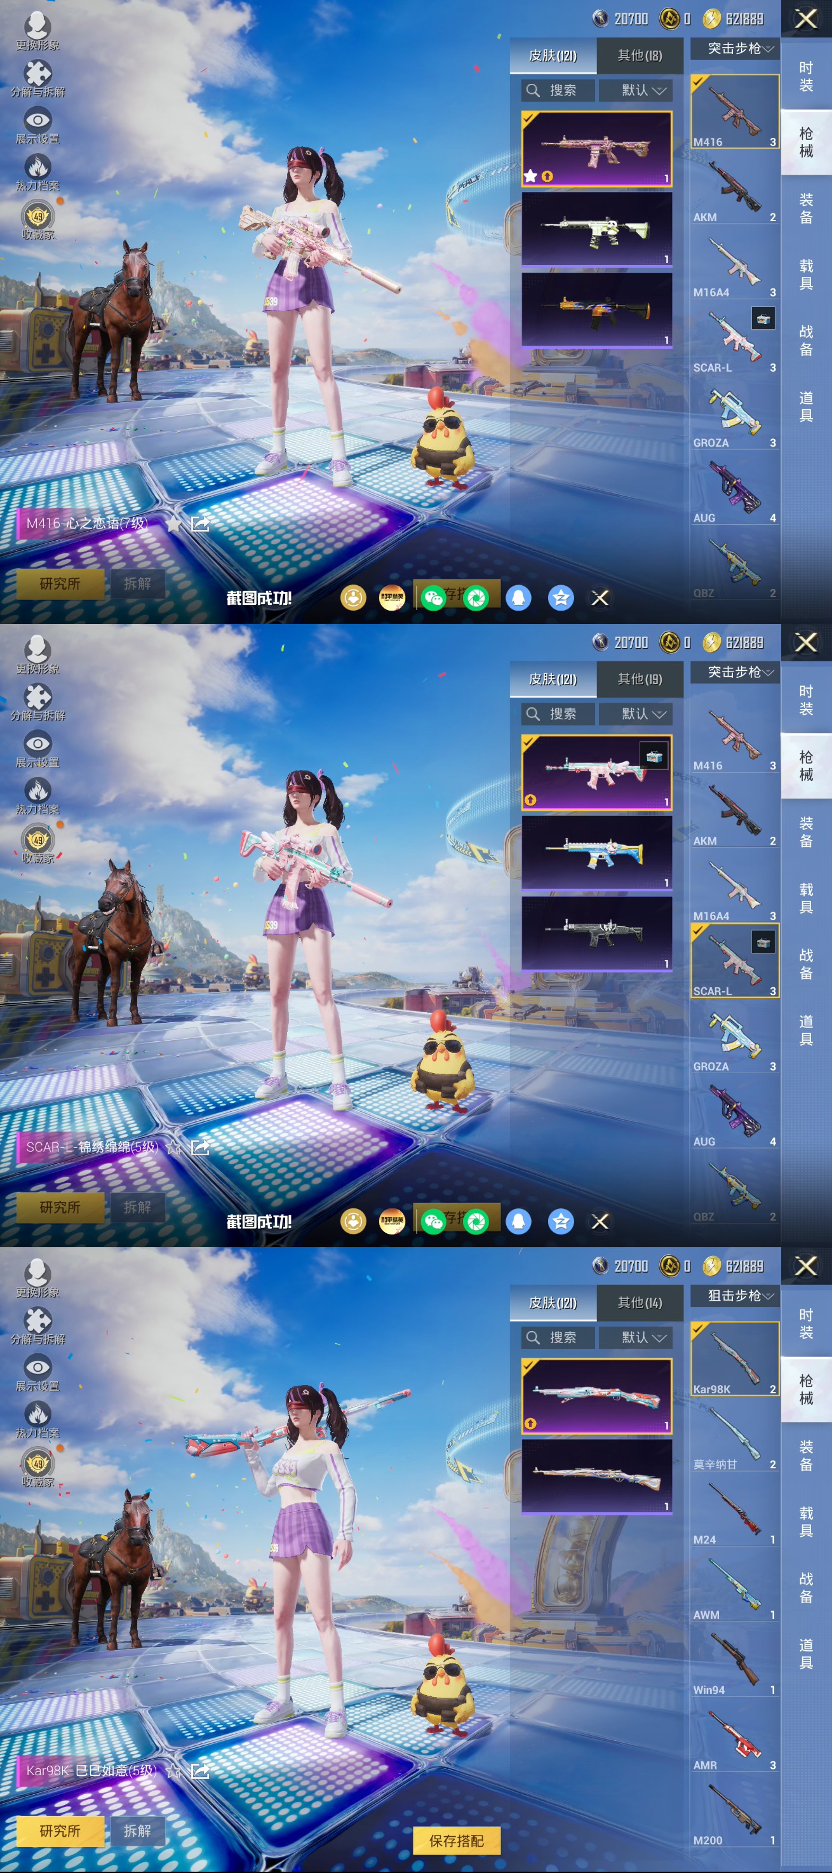This screenshot has width=832, height=1873.
Task: Open 收藏家 badge on the Kar98K 巳巳如意 screen
Action: click(37, 1467)
